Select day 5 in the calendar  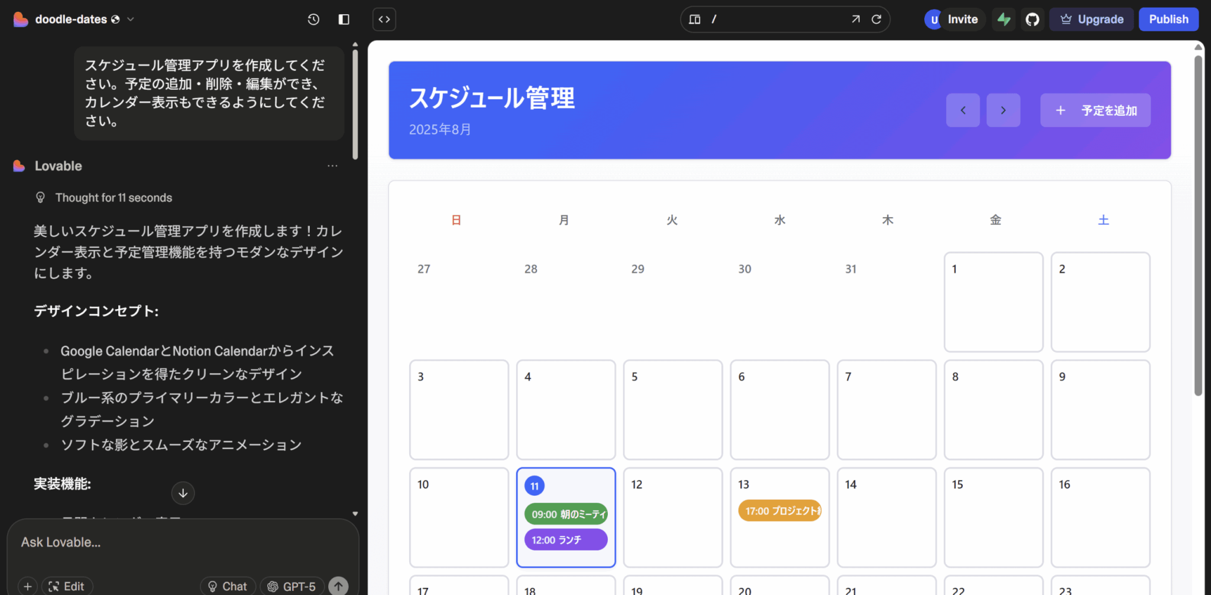[x=673, y=410]
